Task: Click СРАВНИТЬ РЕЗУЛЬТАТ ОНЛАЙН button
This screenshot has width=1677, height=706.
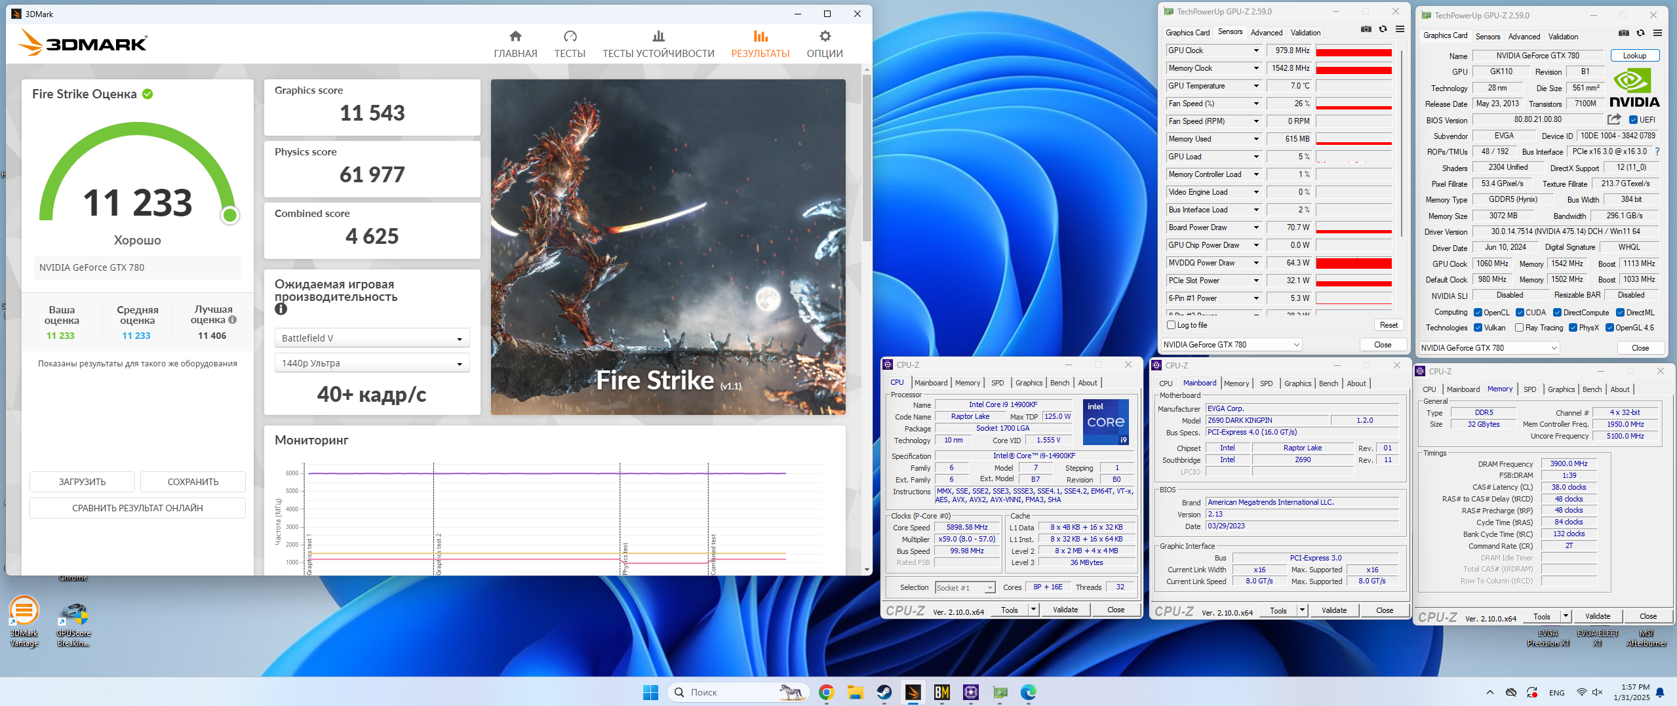Action: click(138, 508)
